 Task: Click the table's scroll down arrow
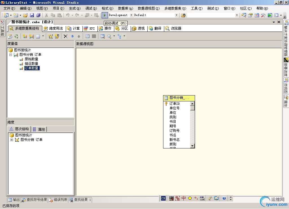click(192, 146)
